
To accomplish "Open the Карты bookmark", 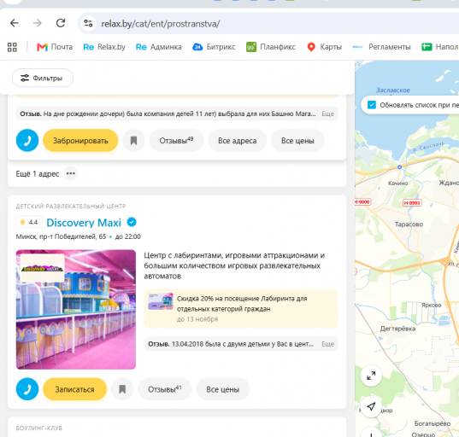I will [x=324, y=47].
